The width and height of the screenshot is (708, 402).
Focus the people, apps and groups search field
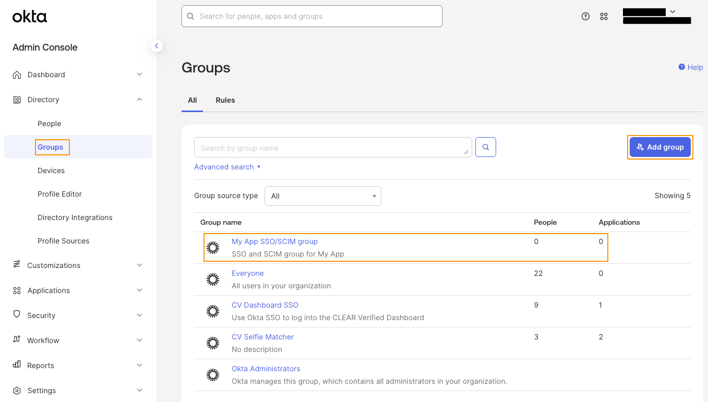(x=312, y=16)
